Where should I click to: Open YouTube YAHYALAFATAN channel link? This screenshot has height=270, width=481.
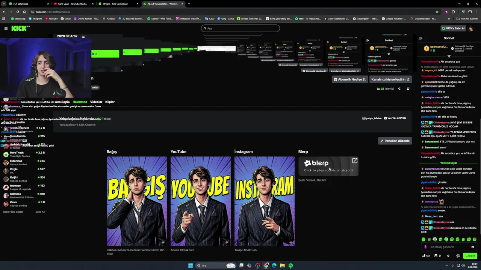pos(395,118)
